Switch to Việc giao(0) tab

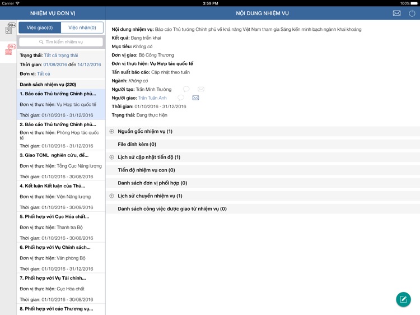coord(40,27)
